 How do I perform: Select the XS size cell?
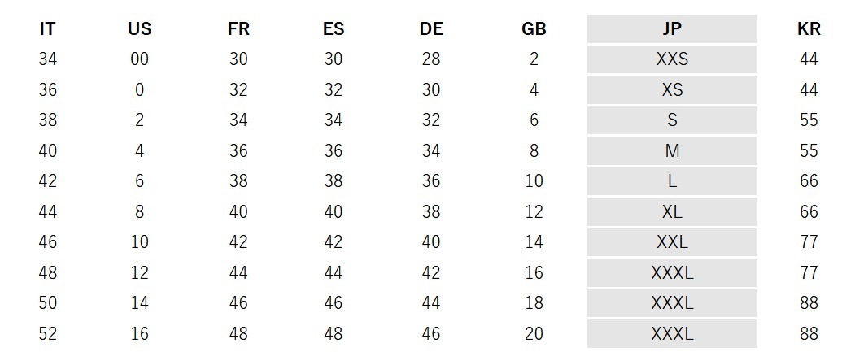pos(672,89)
